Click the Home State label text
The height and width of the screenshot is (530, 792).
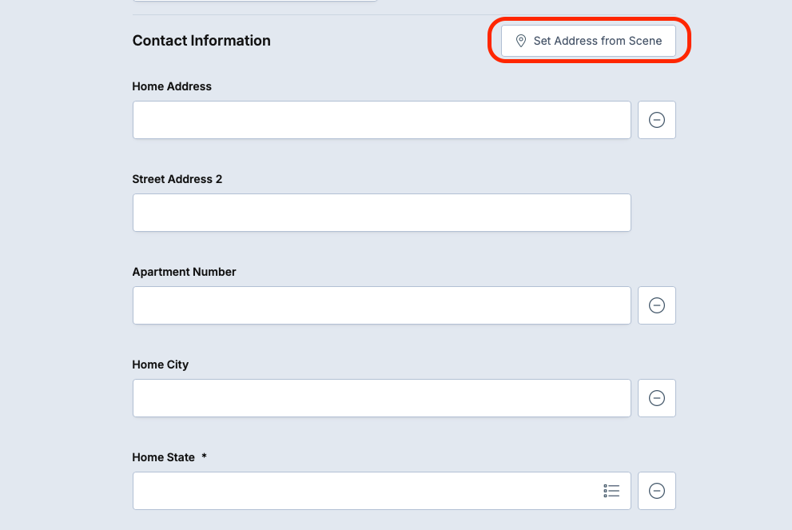click(x=163, y=457)
